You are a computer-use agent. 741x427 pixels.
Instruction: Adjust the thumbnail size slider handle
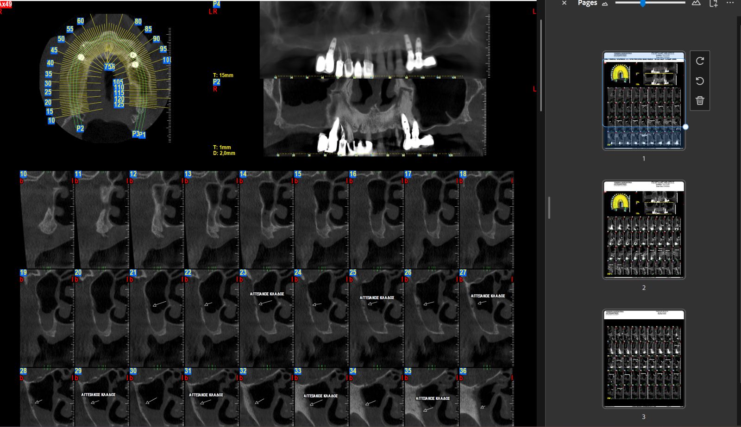click(x=643, y=3)
